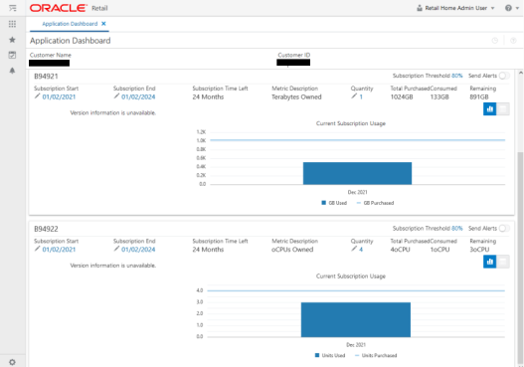Click B94922 Quantity value 4
Image resolution: width=524 pixels, height=367 pixels.
(x=361, y=250)
